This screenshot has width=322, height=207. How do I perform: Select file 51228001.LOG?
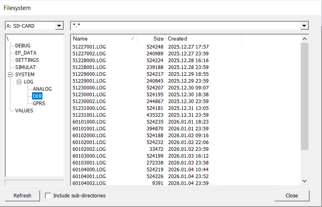click(x=89, y=67)
